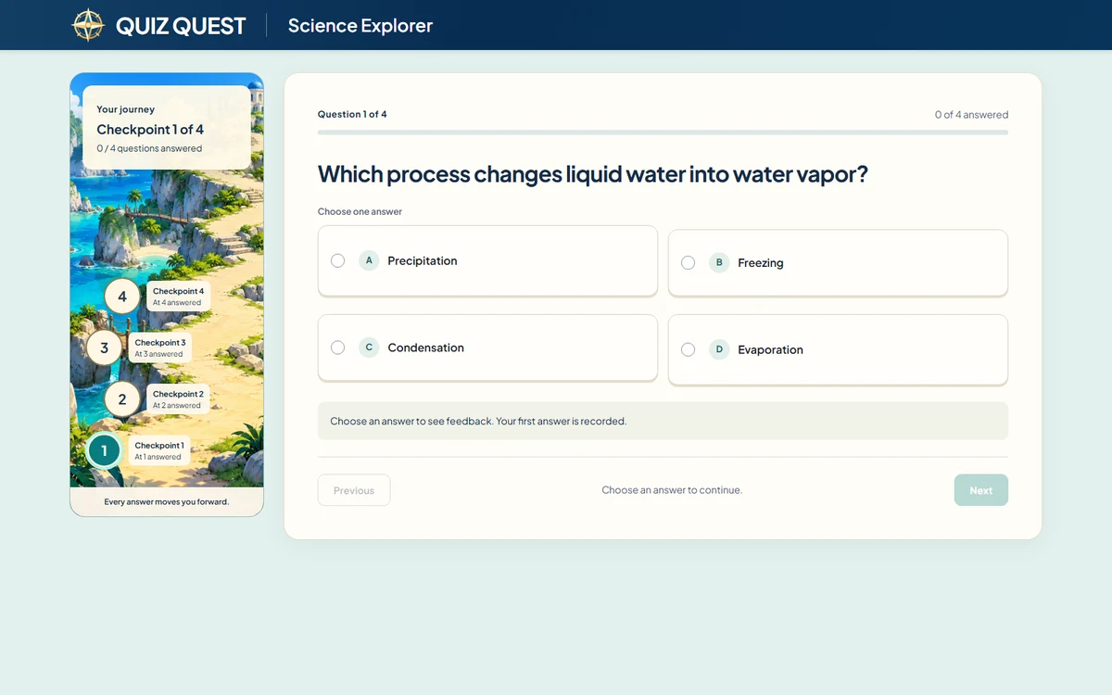1112x695 pixels.
Task: Click the Condensation answer text
Action: [426, 347]
